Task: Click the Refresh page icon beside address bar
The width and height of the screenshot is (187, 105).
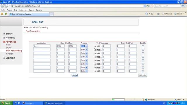Action: click(148, 6)
